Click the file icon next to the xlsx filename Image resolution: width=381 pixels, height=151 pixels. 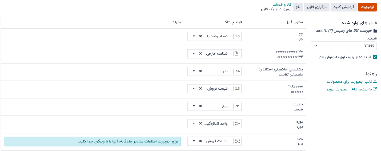(375, 31)
